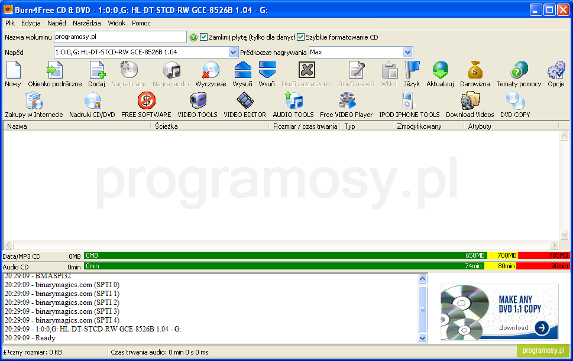Open the Edycja menu
Screen dimensions: 573x361
click(31, 23)
